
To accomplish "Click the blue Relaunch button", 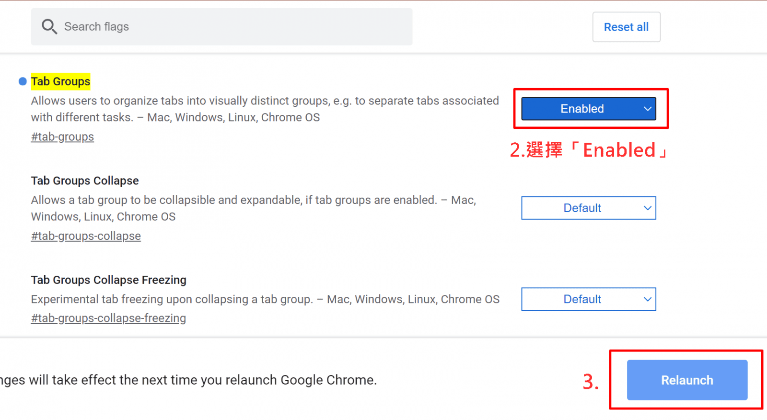I will point(687,380).
